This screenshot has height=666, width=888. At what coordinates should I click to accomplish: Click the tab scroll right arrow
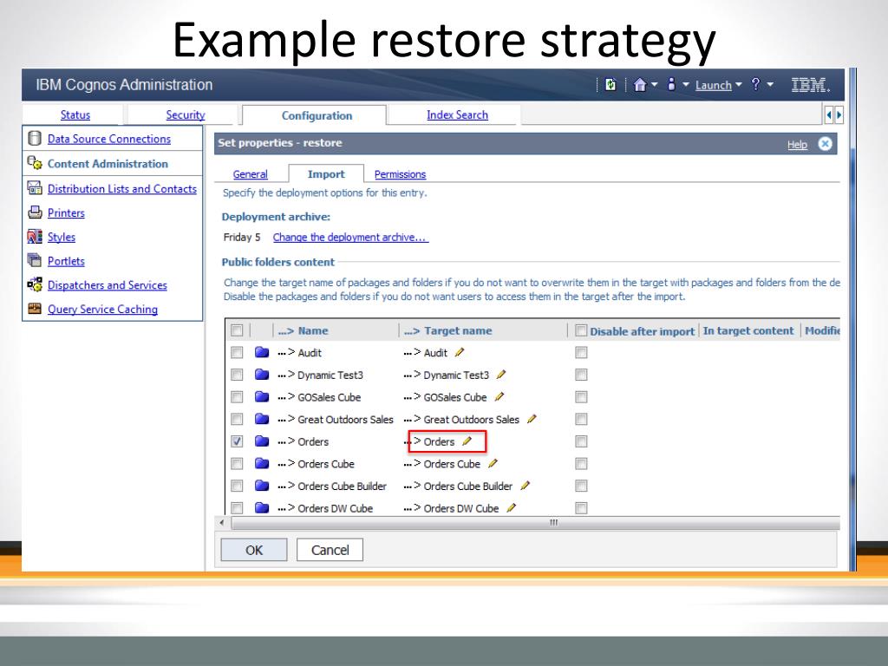(x=839, y=115)
